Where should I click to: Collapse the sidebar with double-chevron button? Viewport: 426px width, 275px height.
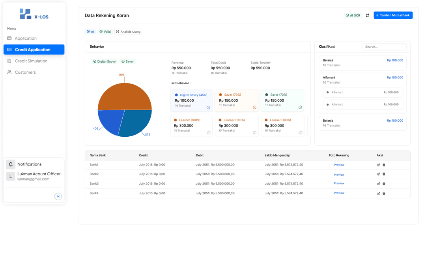coord(58,196)
